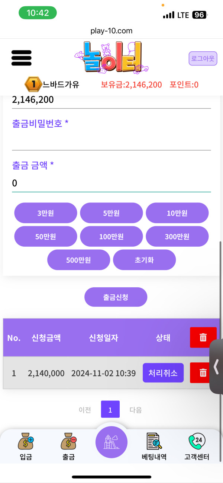Viewport: 223px width, 483px height.
Task: Open the hamburger menu
Action: click(22, 58)
